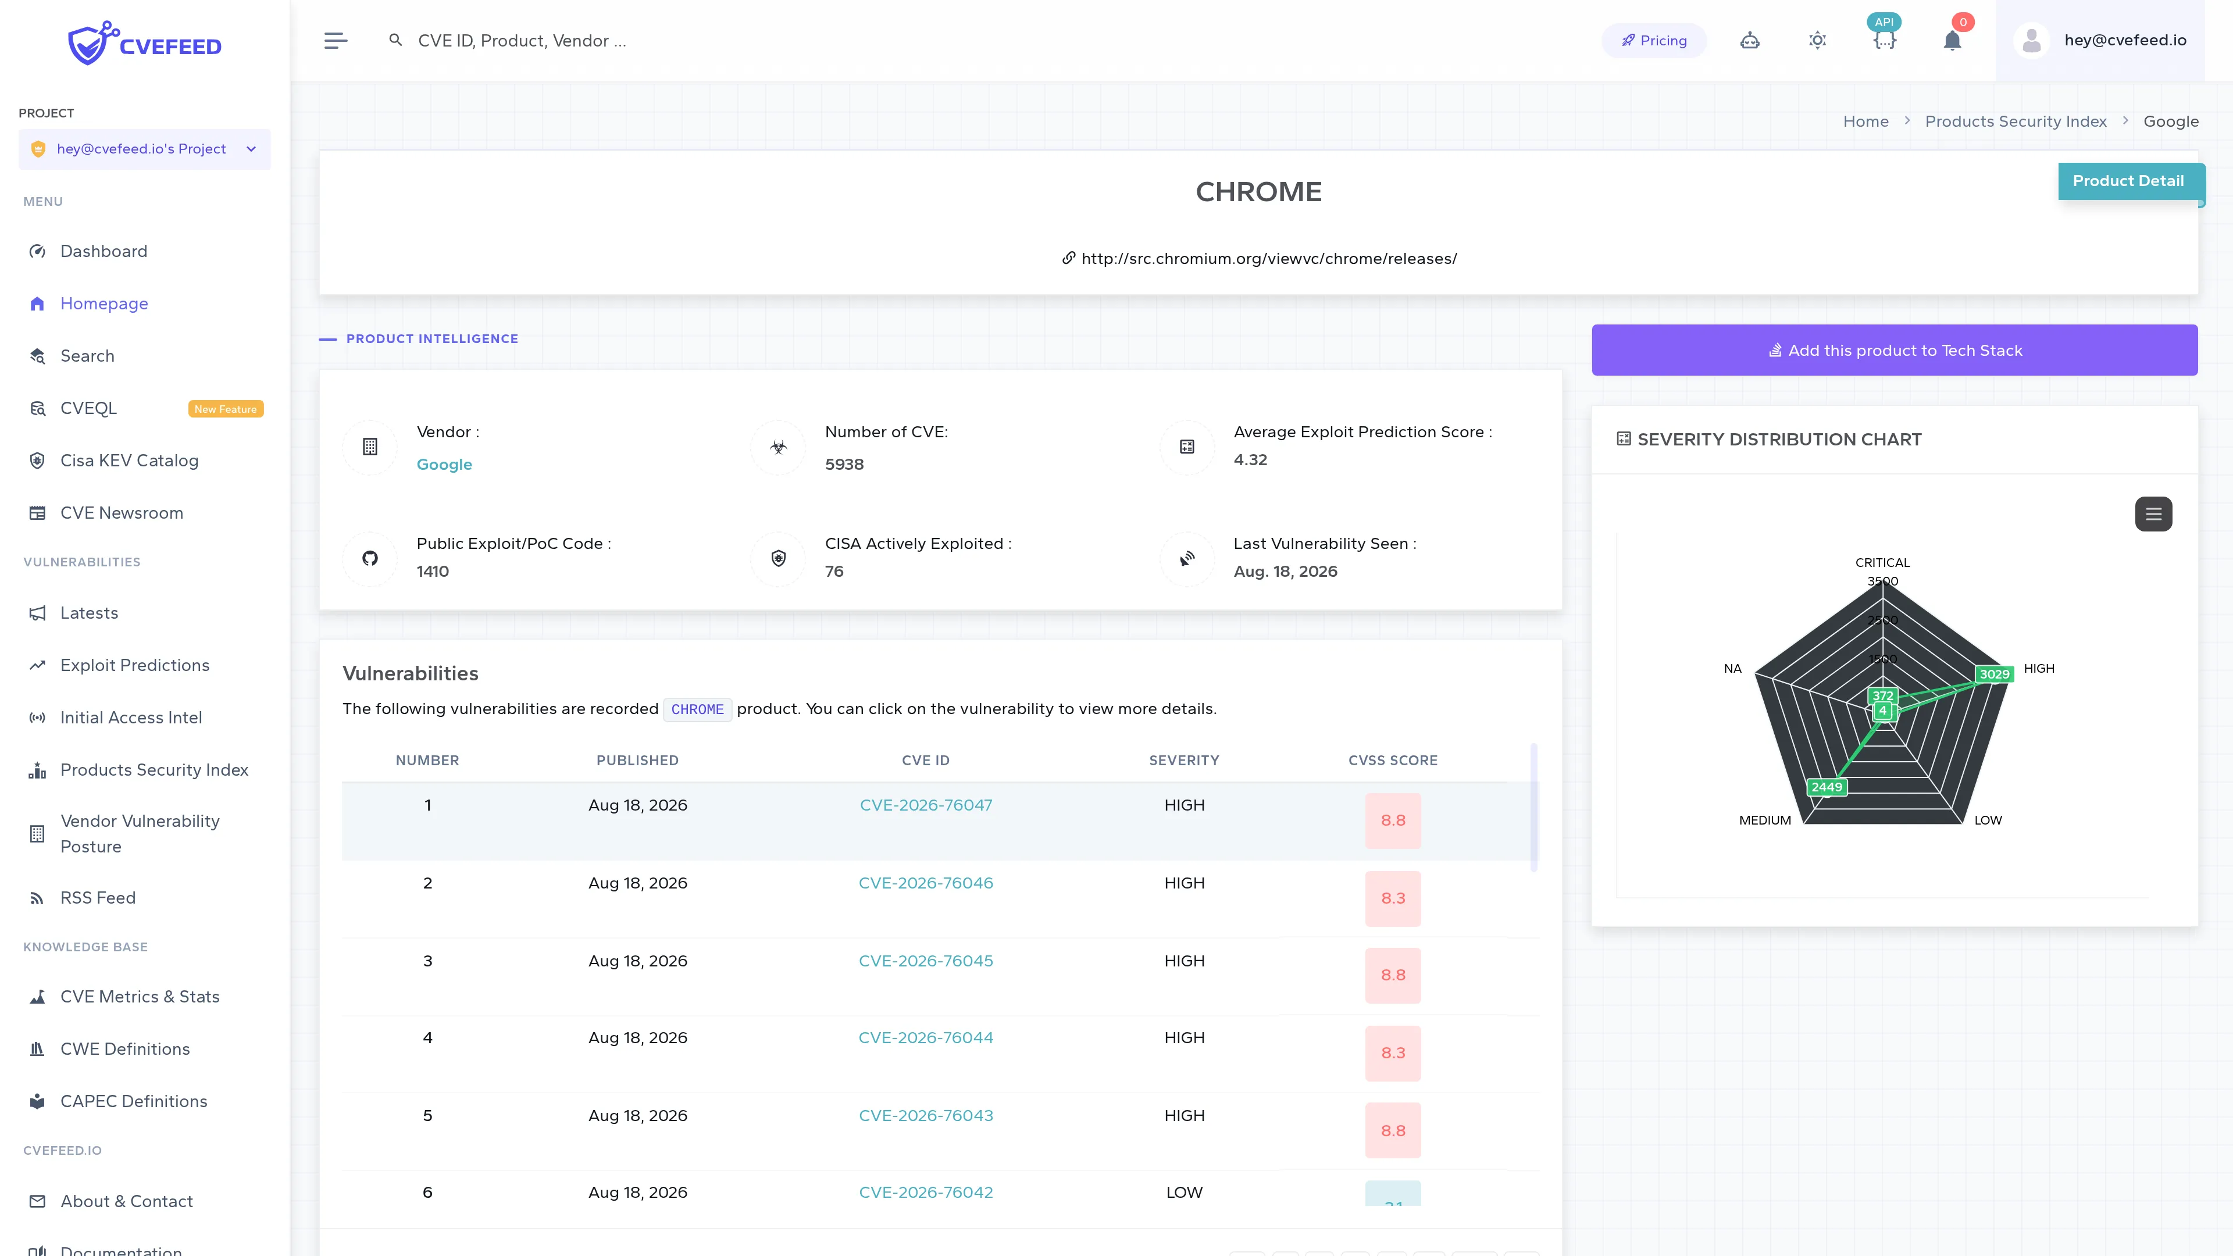Open CVE-2026-76046 link
The width and height of the screenshot is (2233, 1256).
point(926,883)
